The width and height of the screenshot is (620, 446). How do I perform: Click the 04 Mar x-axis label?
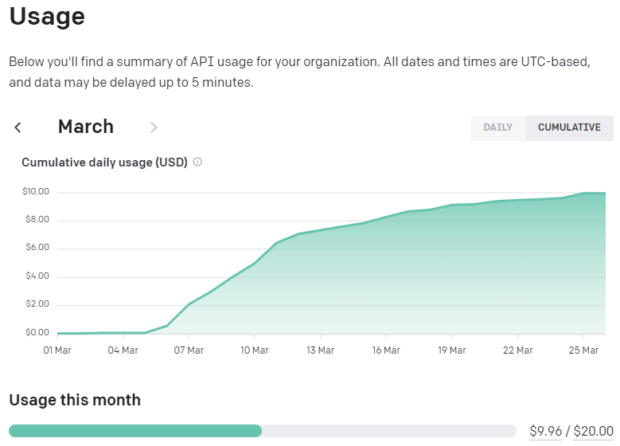pos(123,350)
